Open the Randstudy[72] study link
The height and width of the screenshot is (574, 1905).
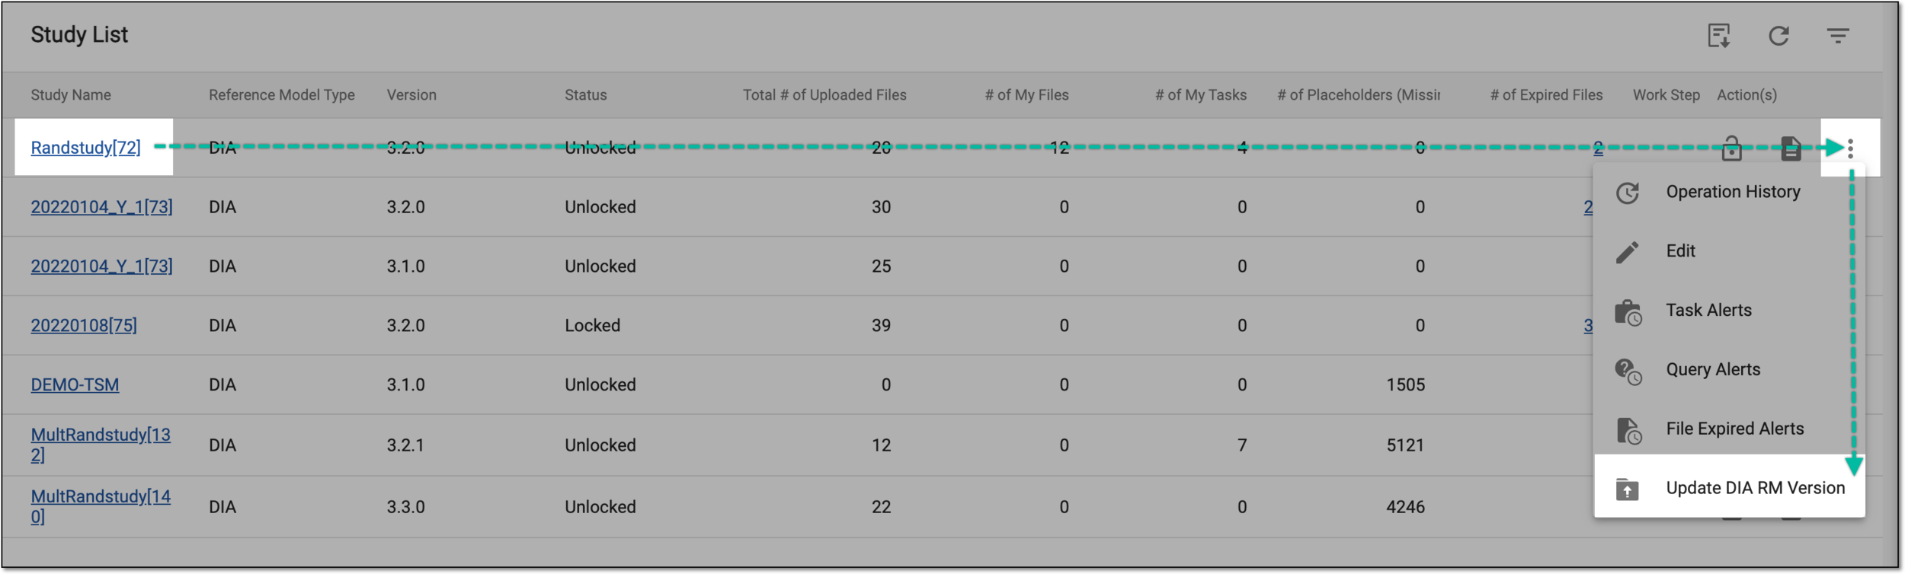tap(85, 148)
